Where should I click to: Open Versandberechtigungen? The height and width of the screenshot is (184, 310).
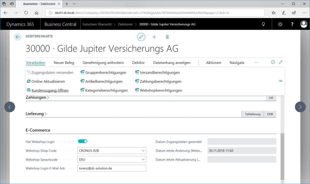click(x=157, y=72)
